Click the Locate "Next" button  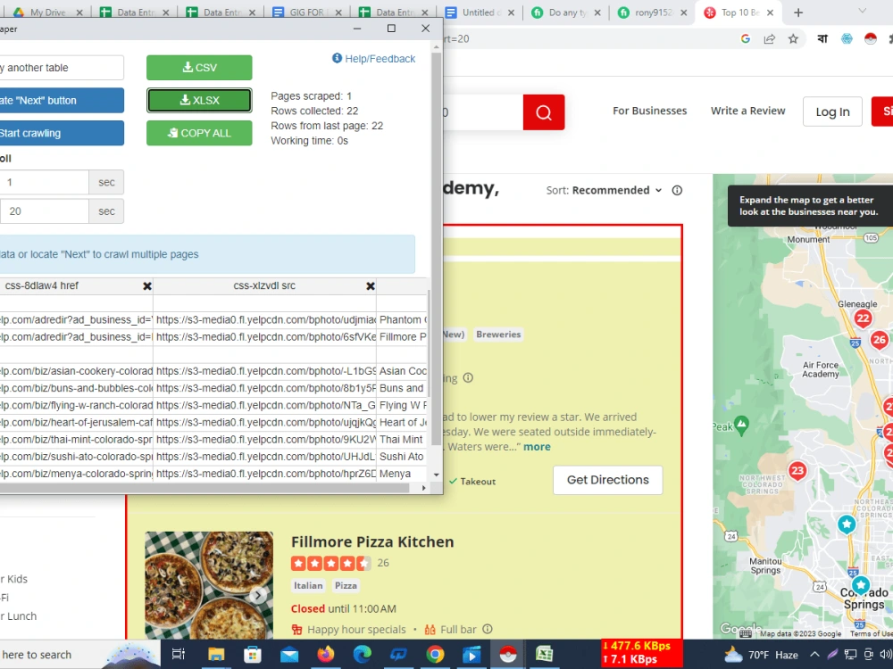(62, 101)
